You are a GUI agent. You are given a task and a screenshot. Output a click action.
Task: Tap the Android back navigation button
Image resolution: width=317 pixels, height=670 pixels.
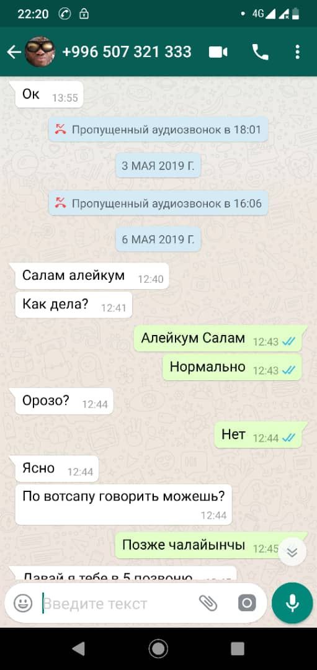pos(79,649)
